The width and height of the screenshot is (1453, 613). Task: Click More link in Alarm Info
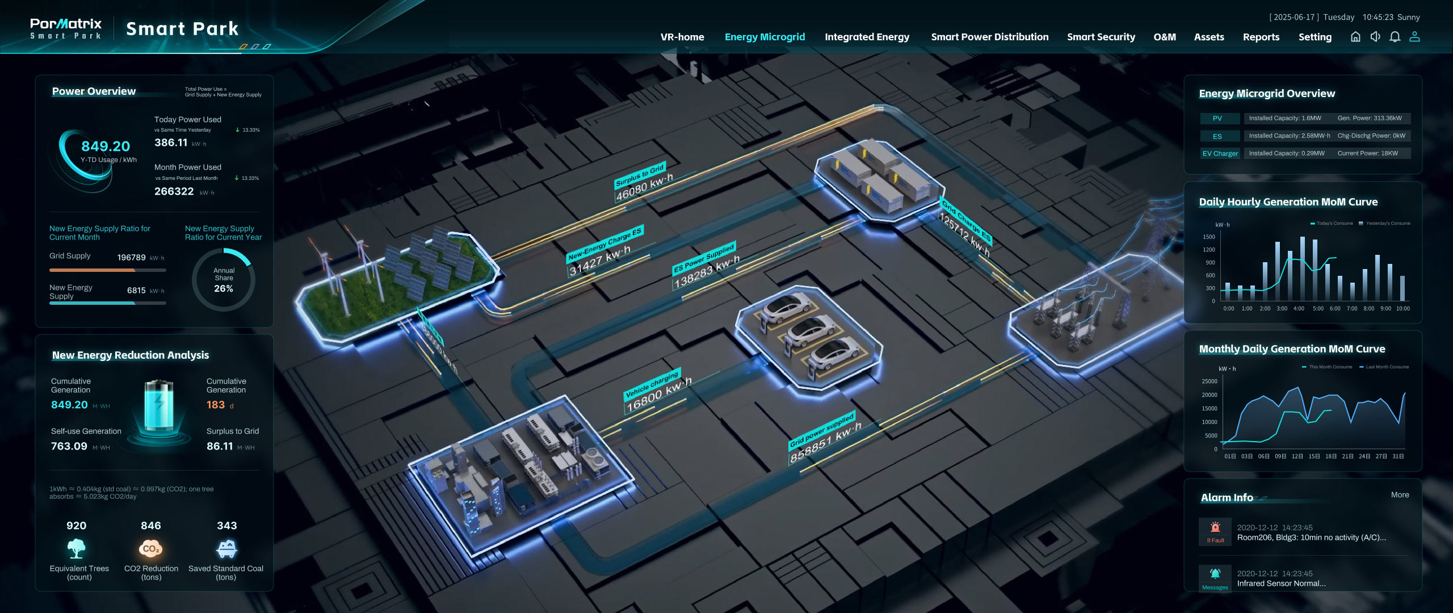1400,495
